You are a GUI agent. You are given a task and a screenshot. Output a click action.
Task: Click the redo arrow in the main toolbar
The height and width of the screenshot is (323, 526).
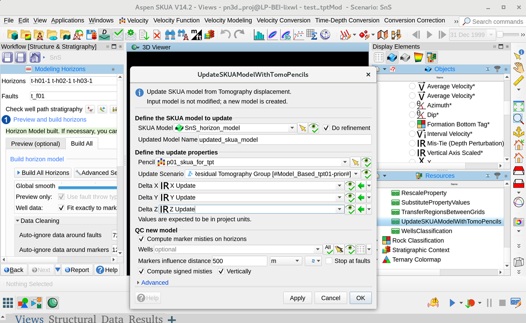point(239,35)
